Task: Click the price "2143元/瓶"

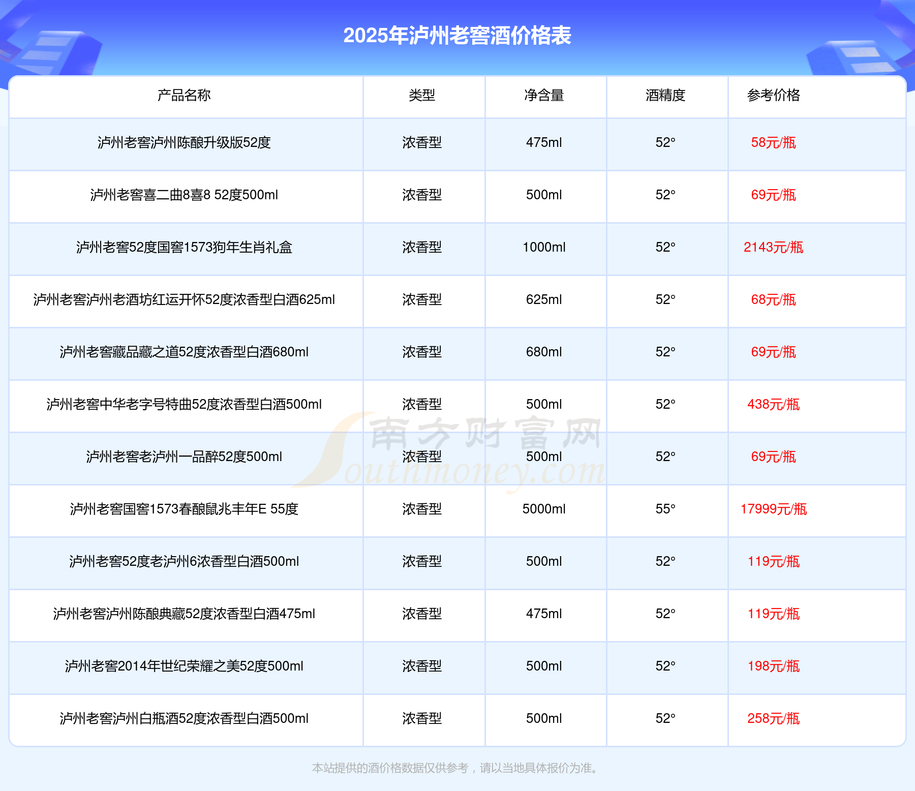Action: pos(774,248)
